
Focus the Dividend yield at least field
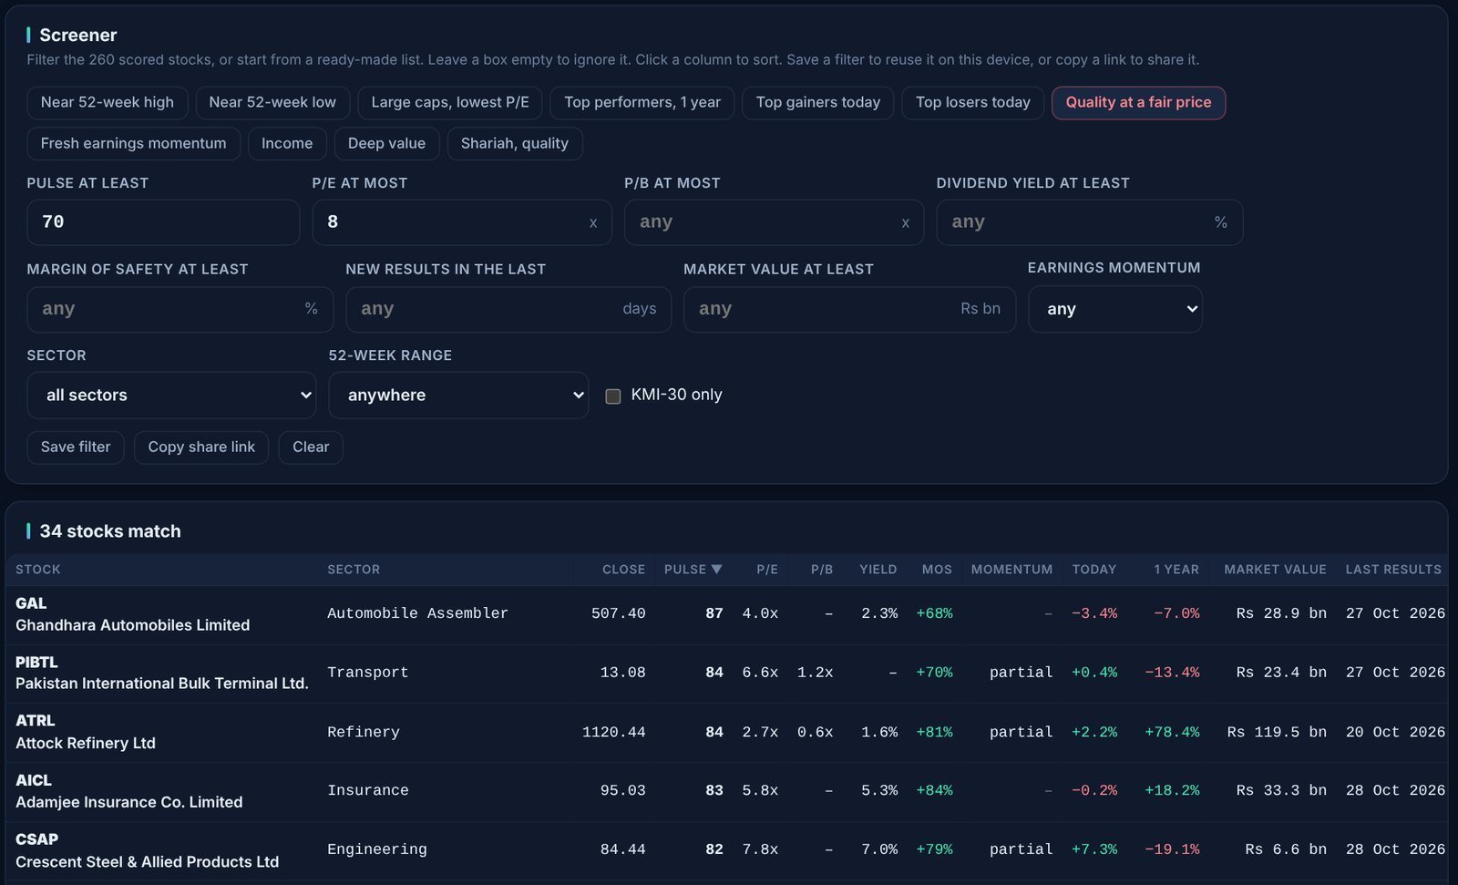click(x=1089, y=222)
